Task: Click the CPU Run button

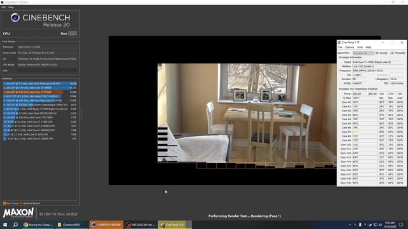Action: pyautogui.click(x=72, y=34)
